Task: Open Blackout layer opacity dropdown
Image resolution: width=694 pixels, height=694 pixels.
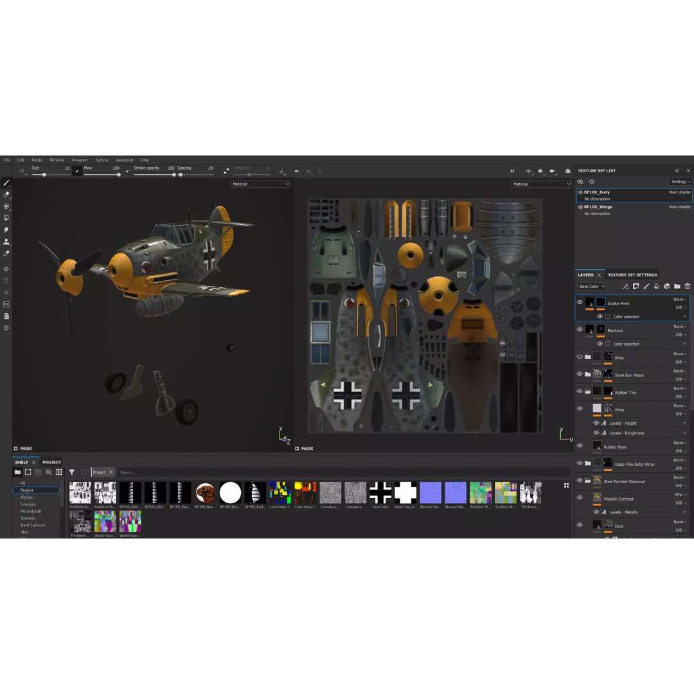Action: 681,335
